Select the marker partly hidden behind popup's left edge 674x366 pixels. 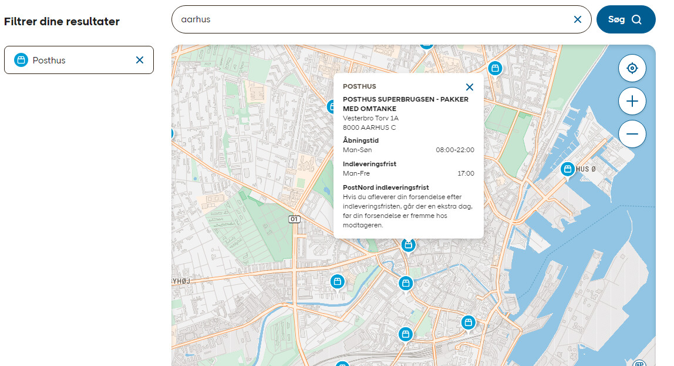330,106
